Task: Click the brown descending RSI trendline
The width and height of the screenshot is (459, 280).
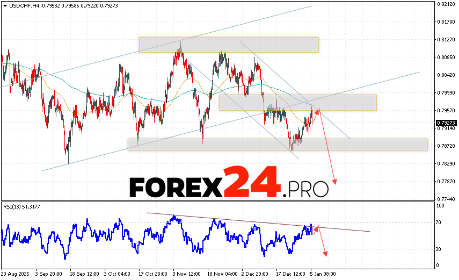Action: point(258,222)
